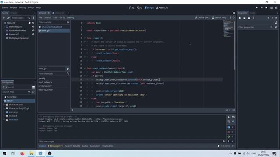Open the Search Results panel

point(72,146)
